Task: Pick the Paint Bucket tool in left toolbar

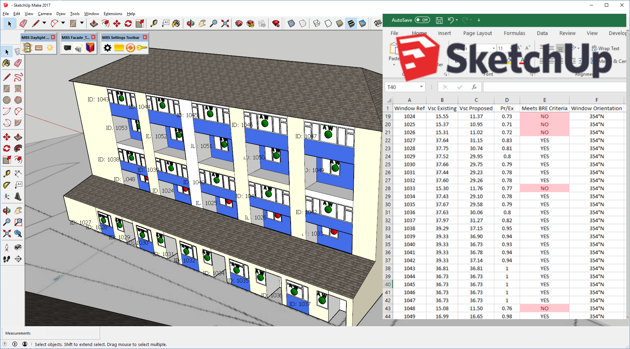Action: click(x=6, y=63)
